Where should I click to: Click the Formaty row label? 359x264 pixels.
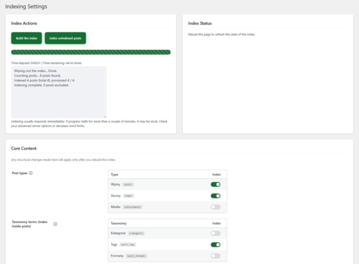[x=117, y=256]
